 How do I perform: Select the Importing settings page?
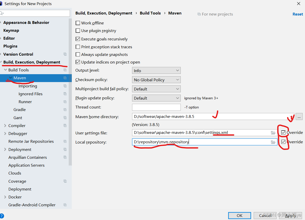[28, 86]
